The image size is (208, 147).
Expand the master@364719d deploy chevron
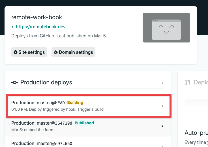162,126
